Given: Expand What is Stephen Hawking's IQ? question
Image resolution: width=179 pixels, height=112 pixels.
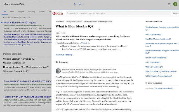Looking at the screenshot, I should tap(26, 59).
